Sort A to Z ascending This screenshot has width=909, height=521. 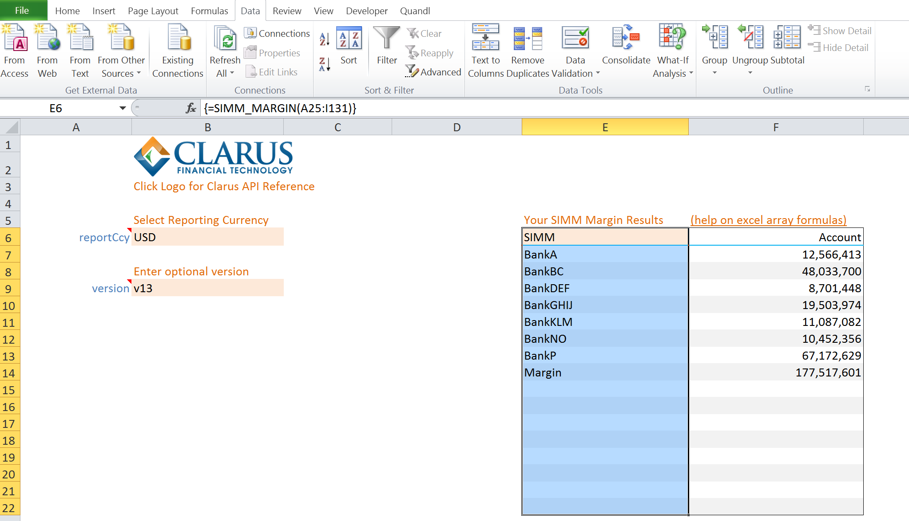(x=325, y=39)
